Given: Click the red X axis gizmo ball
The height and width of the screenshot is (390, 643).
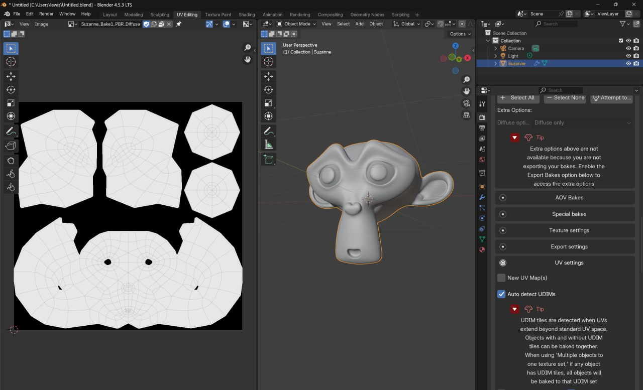Looking at the screenshot, I should click(468, 58).
